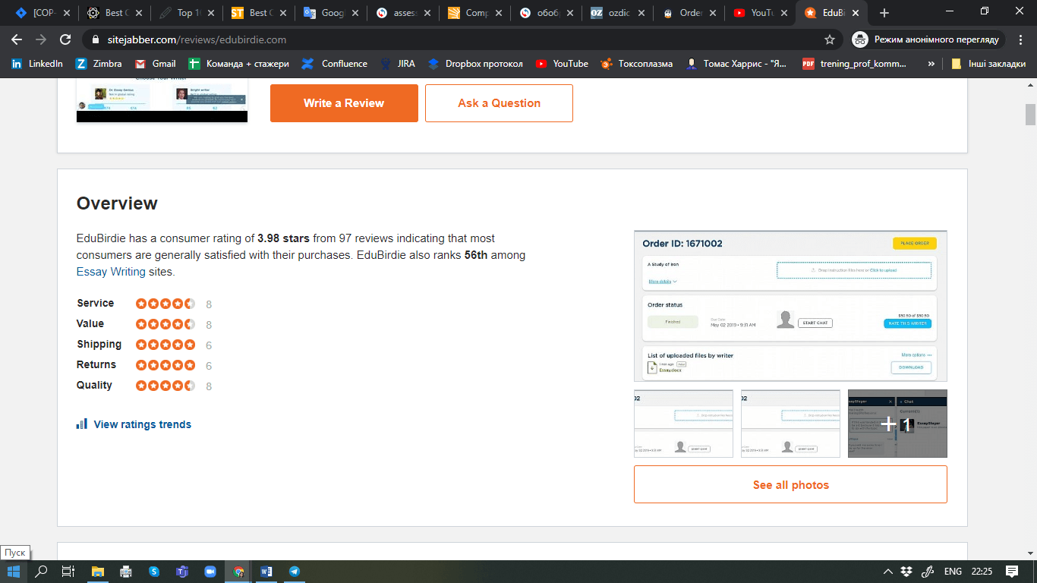
Task: Bookmark this page with the star icon
Action: (830, 39)
